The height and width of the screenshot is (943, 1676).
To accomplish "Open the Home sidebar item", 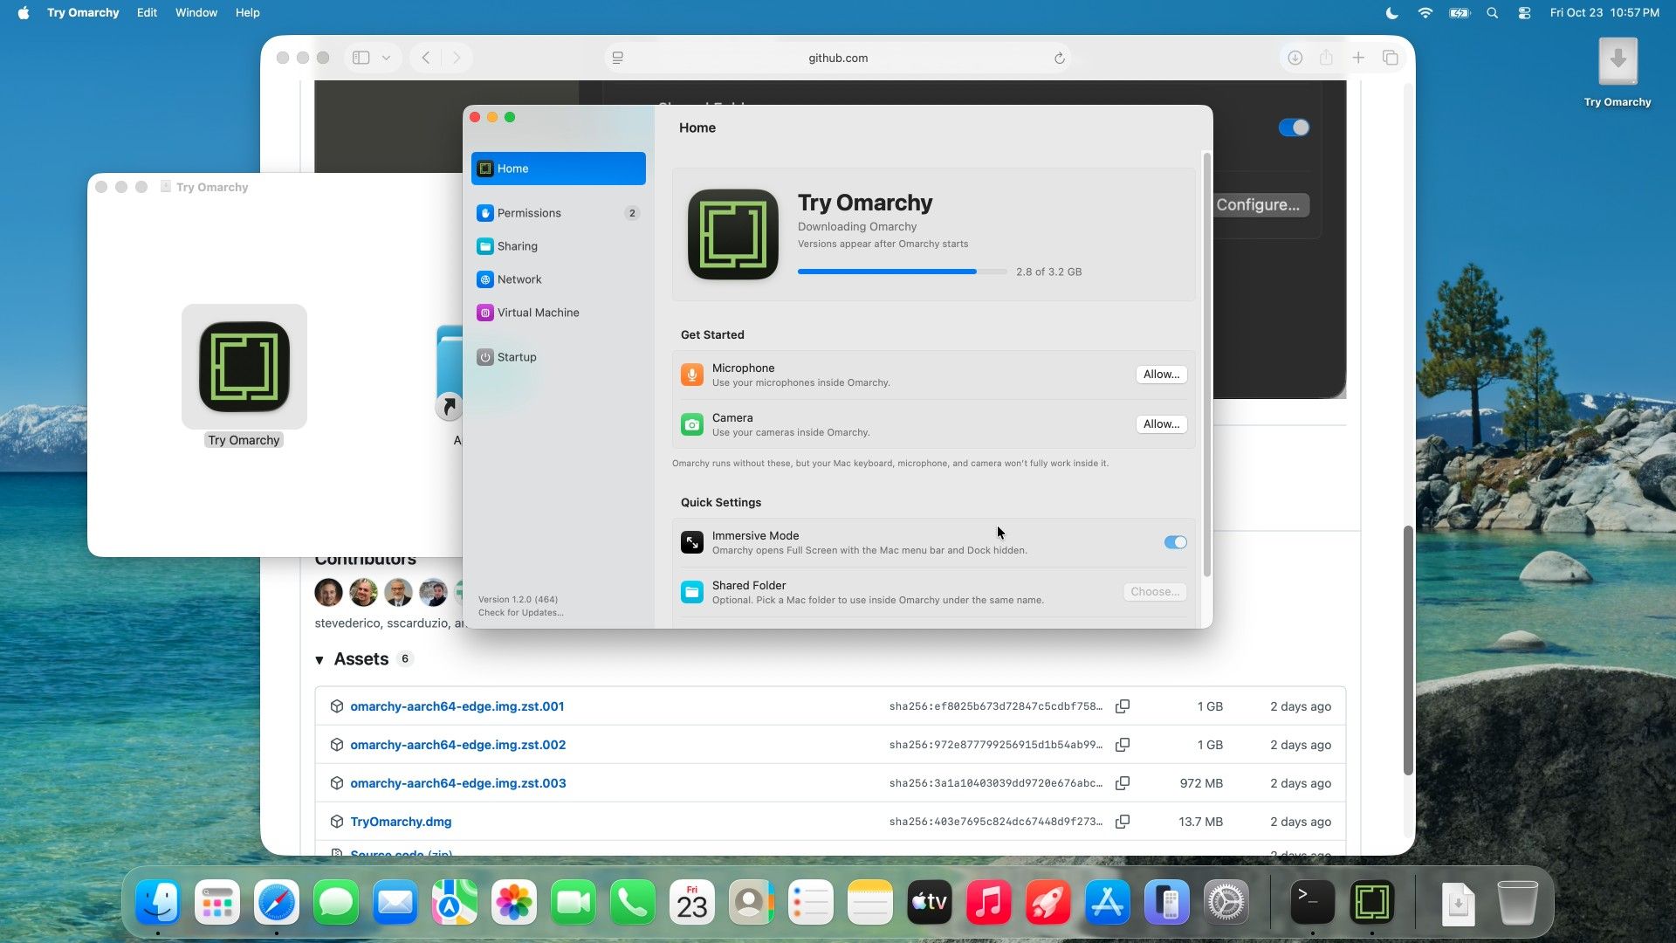I will pyautogui.click(x=558, y=169).
